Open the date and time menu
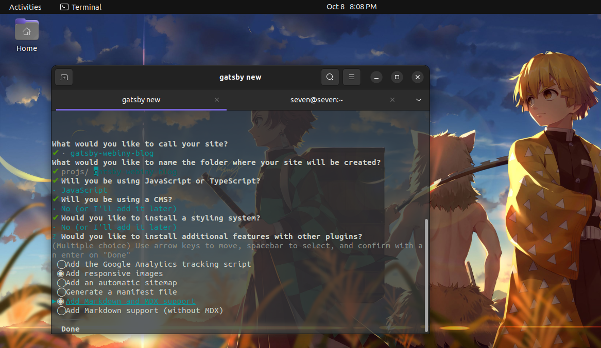 pyautogui.click(x=352, y=7)
